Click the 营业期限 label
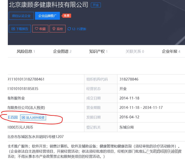This screenshot has height=159, width=185. [94, 108]
